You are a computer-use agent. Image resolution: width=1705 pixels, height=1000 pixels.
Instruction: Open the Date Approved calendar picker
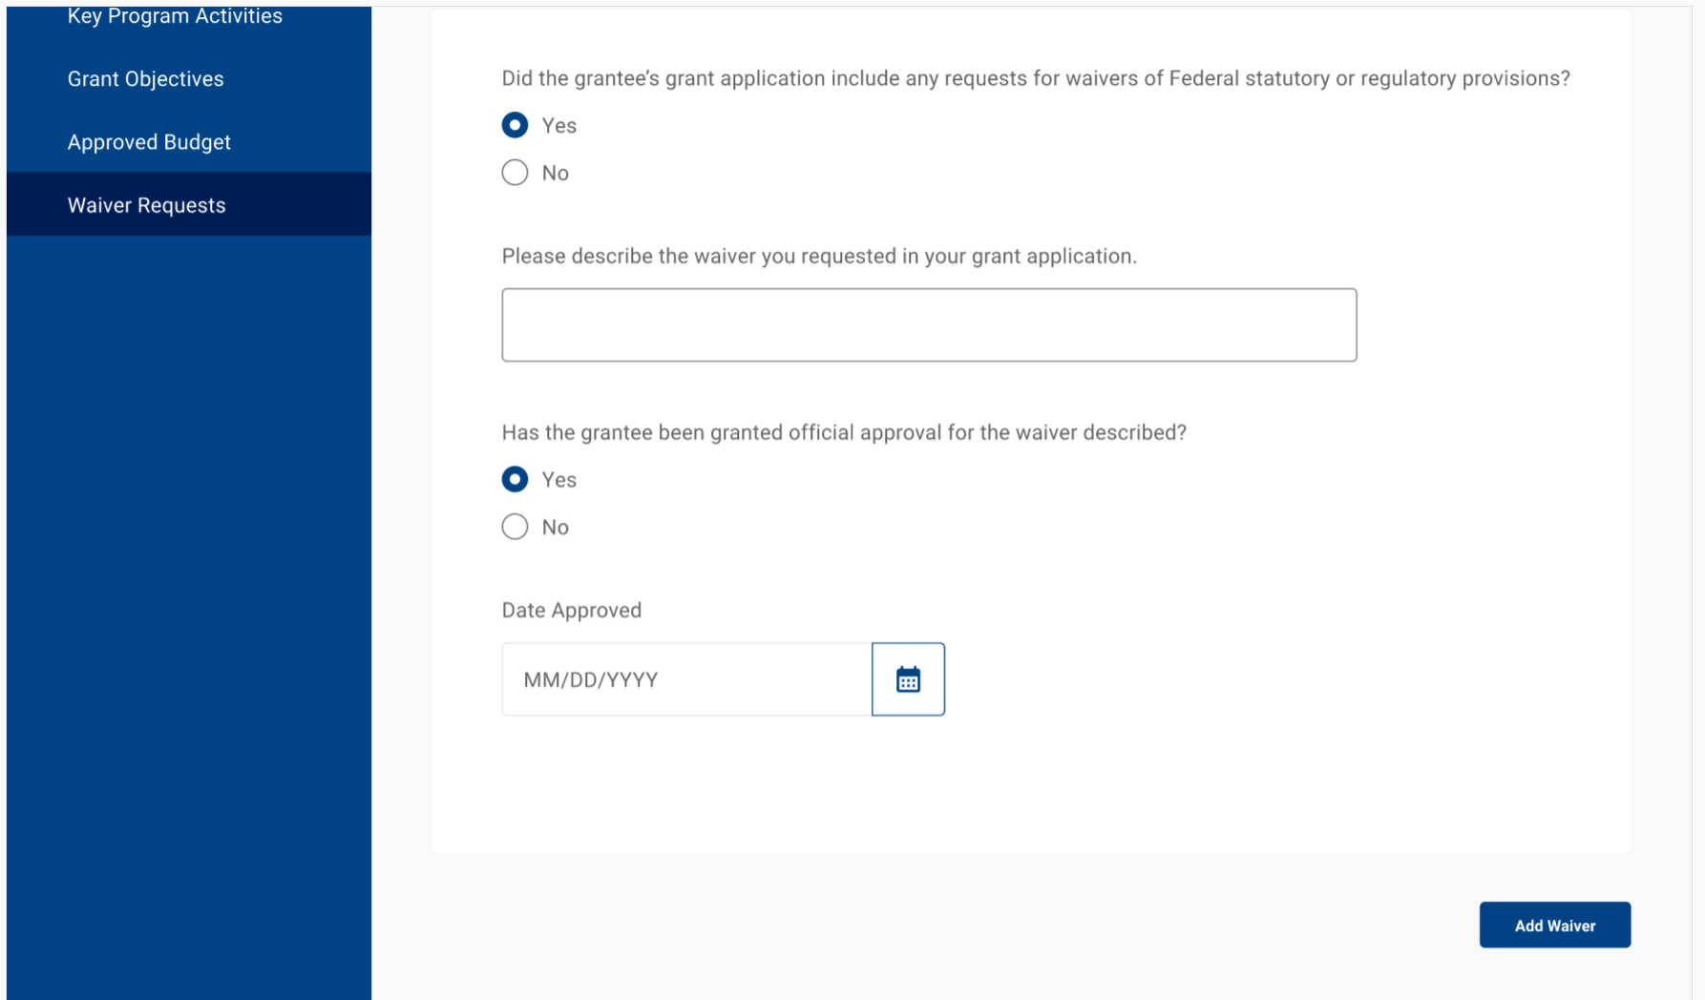pos(908,679)
